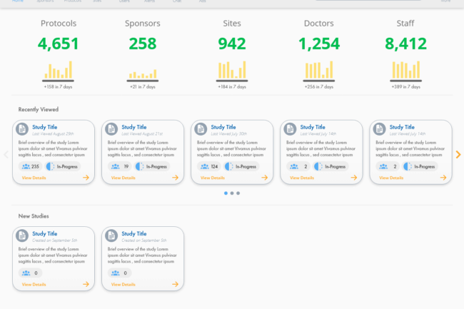Select last carousel pagination dot

[x=238, y=193]
